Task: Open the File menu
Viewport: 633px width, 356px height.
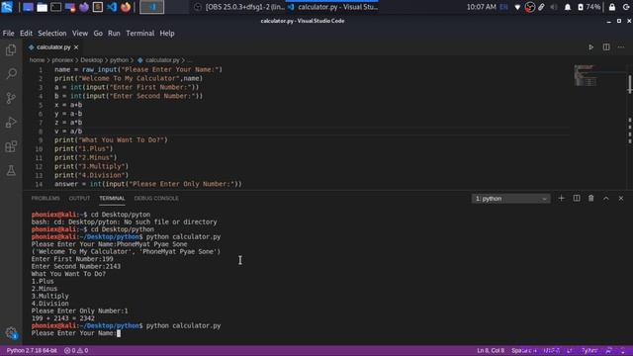Action: coord(9,33)
